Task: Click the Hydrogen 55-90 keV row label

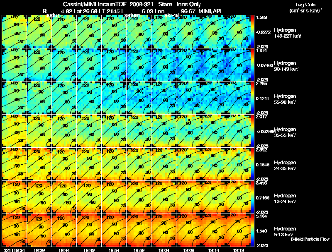Action: [285, 99]
